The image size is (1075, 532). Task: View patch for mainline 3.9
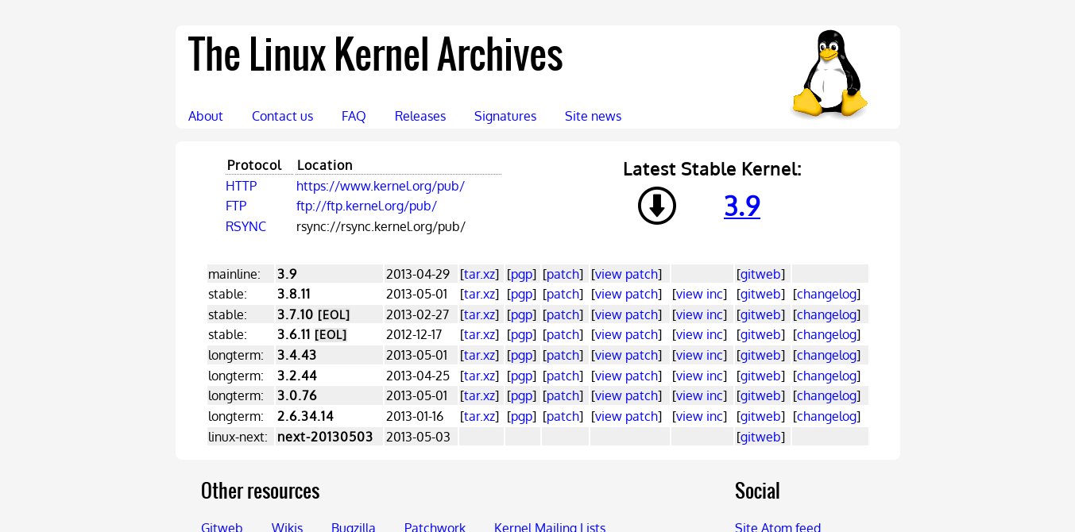click(627, 274)
